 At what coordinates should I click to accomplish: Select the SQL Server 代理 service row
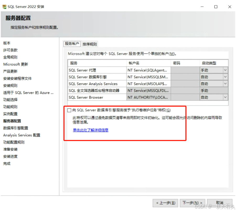click(x=97, y=70)
